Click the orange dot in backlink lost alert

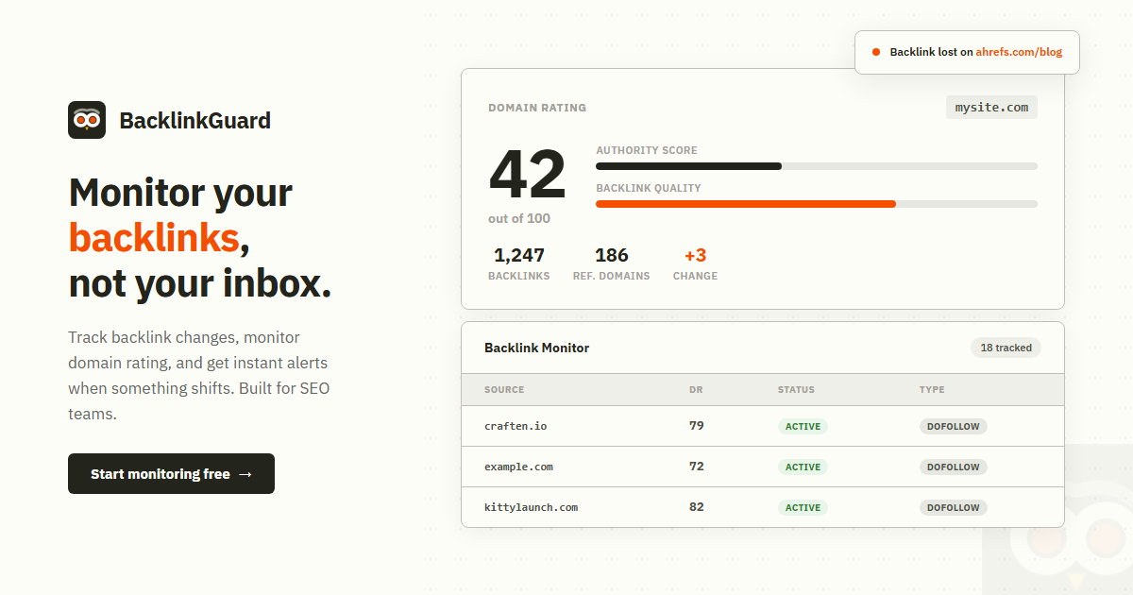(x=876, y=52)
